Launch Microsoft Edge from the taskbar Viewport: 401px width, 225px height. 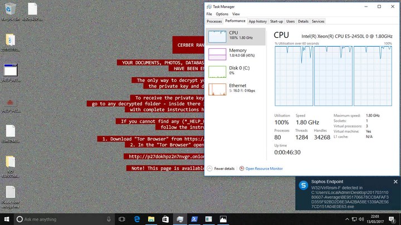click(137, 219)
